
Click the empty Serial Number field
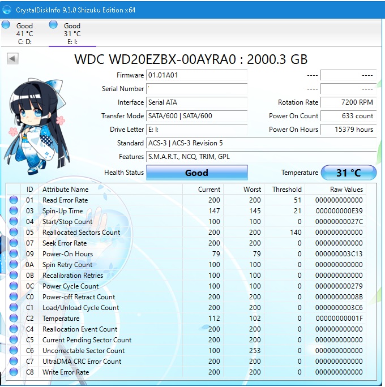click(x=197, y=89)
